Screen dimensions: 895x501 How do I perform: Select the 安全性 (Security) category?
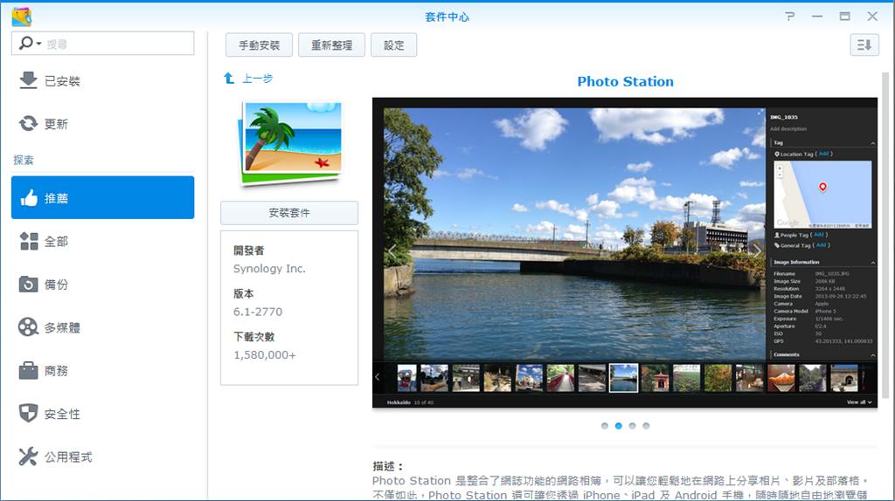click(103, 414)
